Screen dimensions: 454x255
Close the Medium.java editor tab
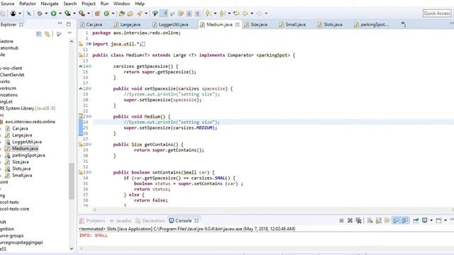coord(238,25)
